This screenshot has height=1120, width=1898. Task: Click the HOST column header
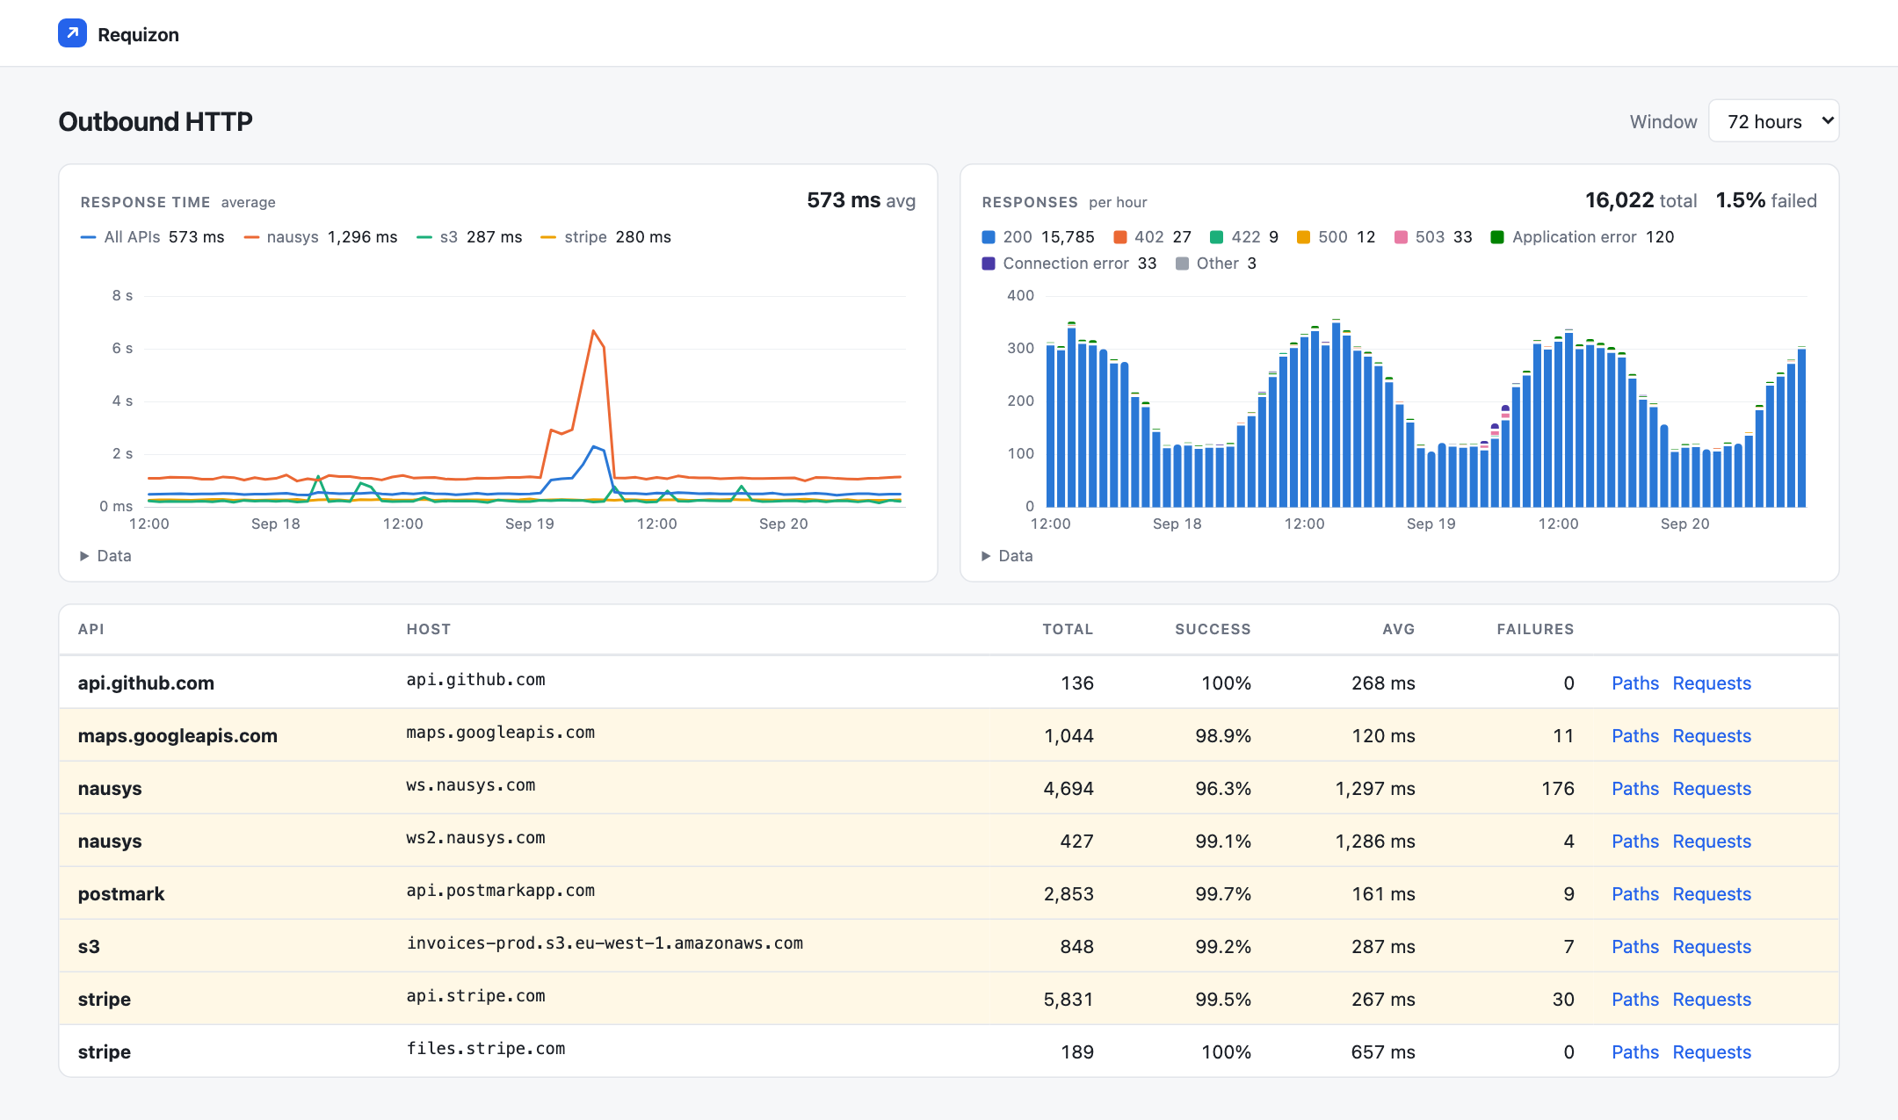(429, 629)
